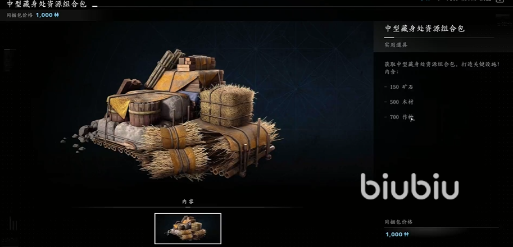Click the wooden barrel in the preview
Viewport: 513px width, 247px height.
[144, 113]
